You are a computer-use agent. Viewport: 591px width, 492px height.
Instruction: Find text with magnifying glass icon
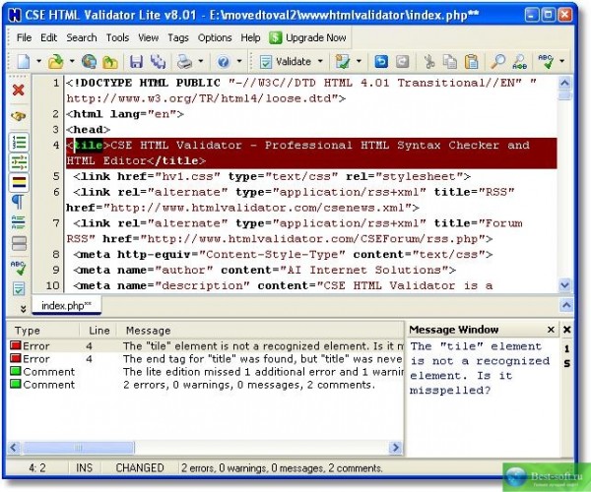pyautogui.click(x=497, y=61)
